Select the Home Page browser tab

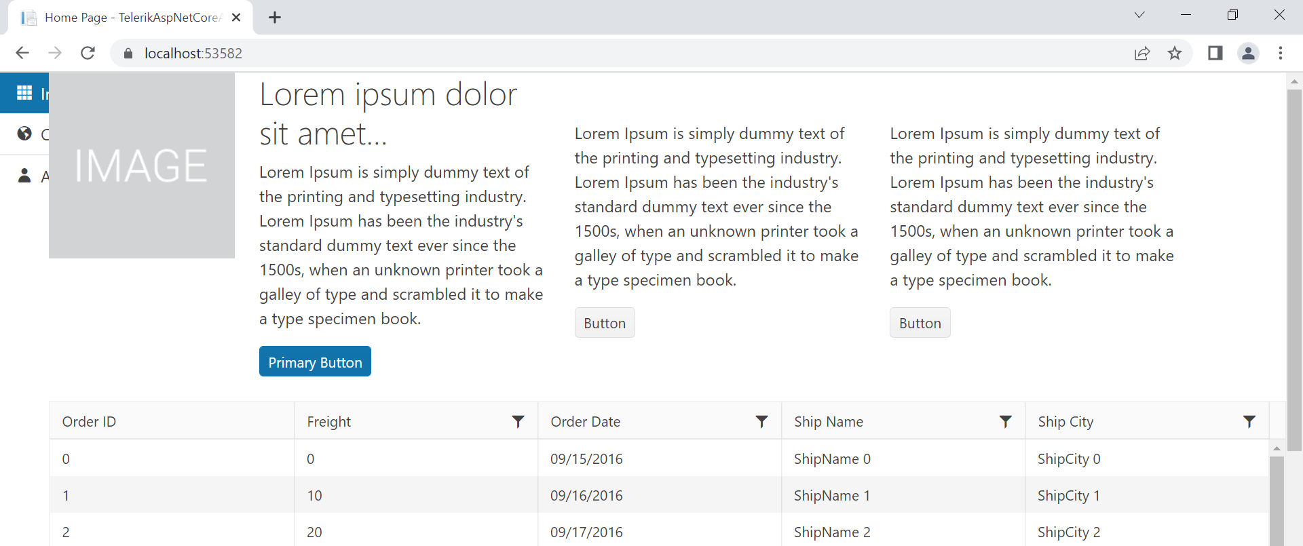[x=129, y=18]
